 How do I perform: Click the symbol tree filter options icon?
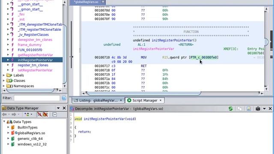[x=64, y=98]
